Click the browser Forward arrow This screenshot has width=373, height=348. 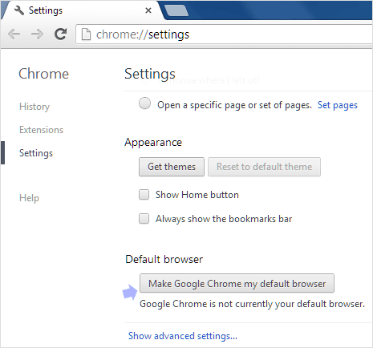pos(37,34)
